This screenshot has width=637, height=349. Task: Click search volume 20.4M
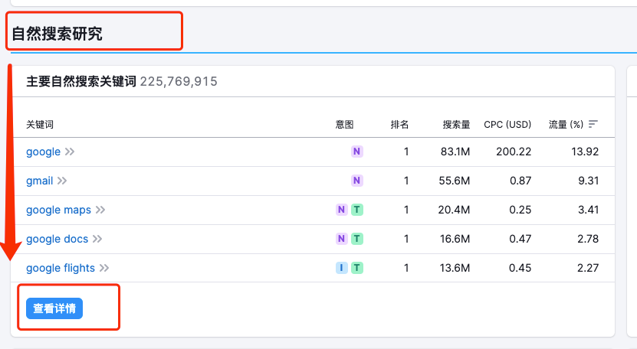pos(454,210)
